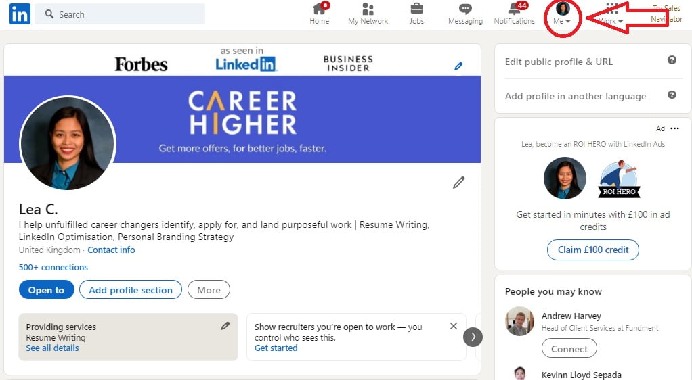The width and height of the screenshot is (692, 380).
Task: Open help icon beside Add profile language
Action: click(672, 95)
